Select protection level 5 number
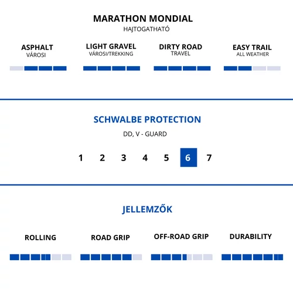The height and width of the screenshot is (293, 293). click(x=166, y=158)
